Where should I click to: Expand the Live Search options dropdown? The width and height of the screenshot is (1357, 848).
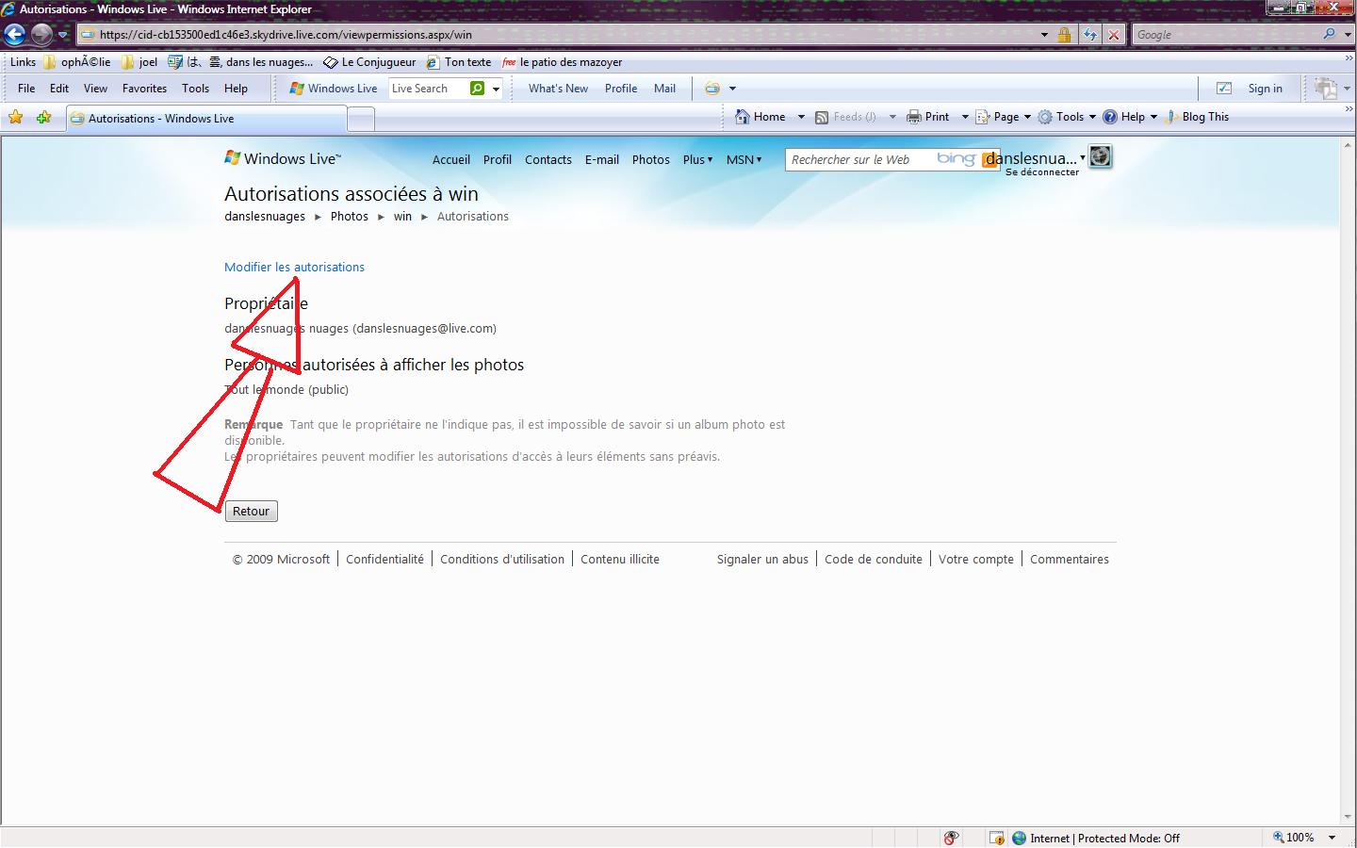pyautogui.click(x=496, y=89)
